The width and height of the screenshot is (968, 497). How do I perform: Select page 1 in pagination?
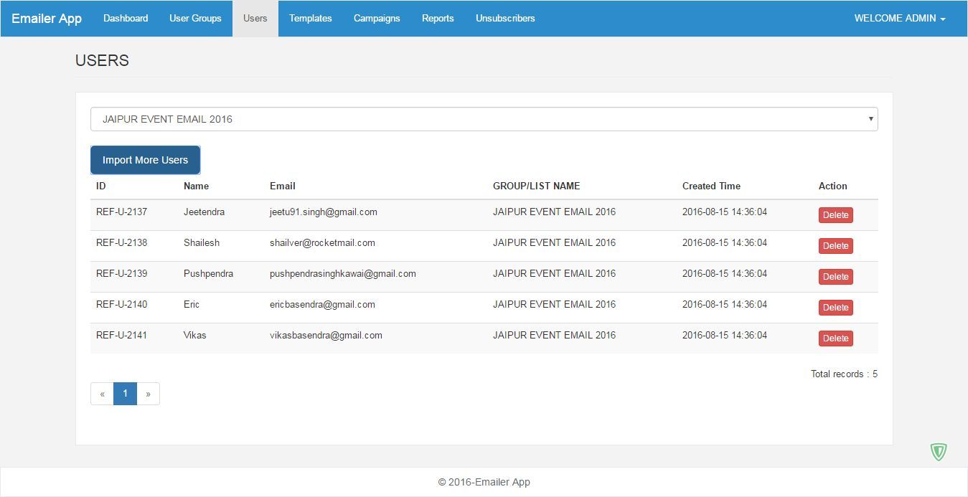pos(125,394)
